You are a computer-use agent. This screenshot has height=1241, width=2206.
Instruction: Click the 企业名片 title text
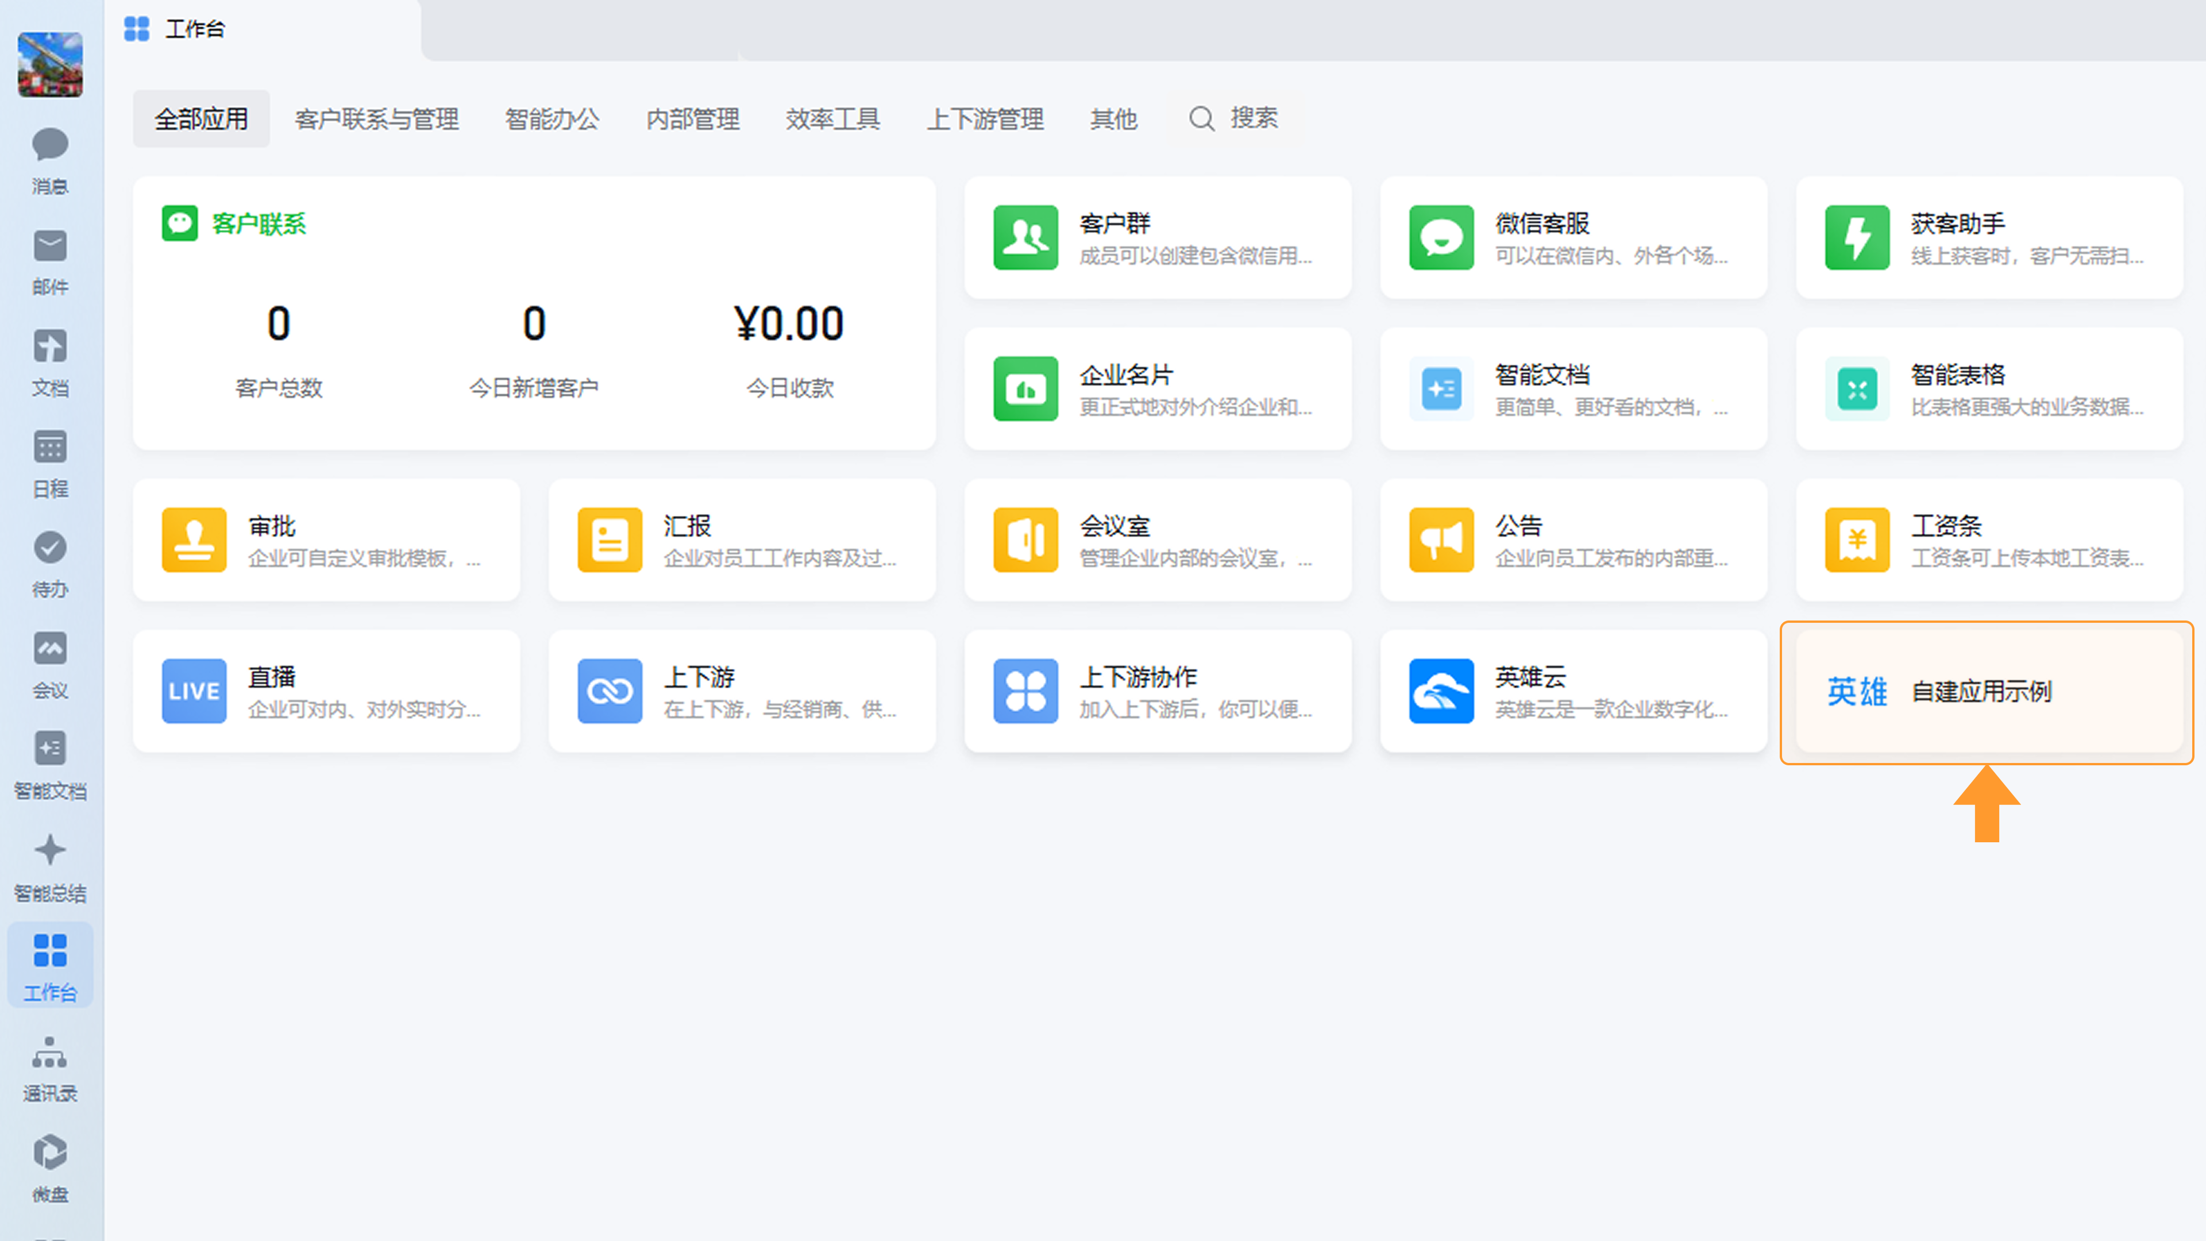(1126, 374)
